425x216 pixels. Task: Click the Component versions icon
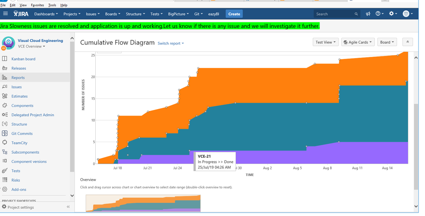coord(5,161)
